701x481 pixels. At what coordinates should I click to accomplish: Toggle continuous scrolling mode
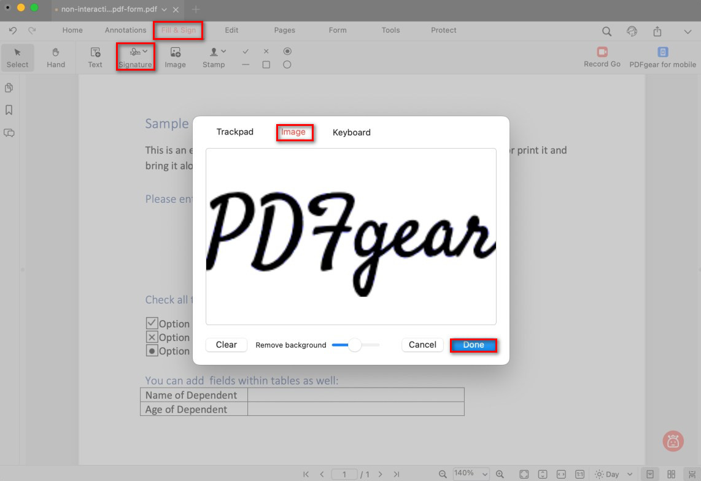click(x=692, y=474)
